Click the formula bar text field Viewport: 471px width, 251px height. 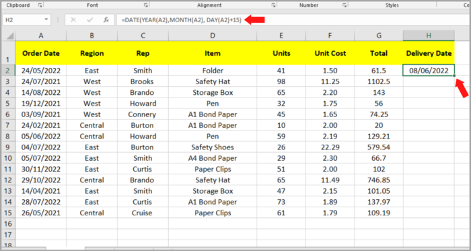293,20
